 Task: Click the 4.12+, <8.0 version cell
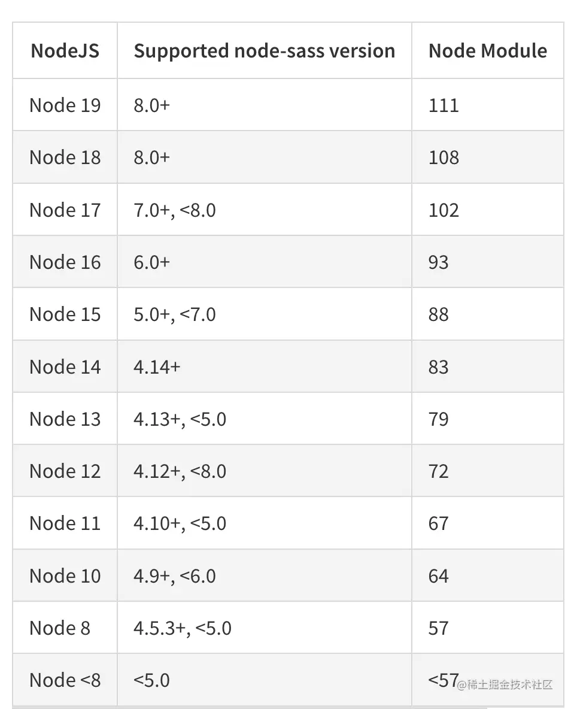pos(180,471)
